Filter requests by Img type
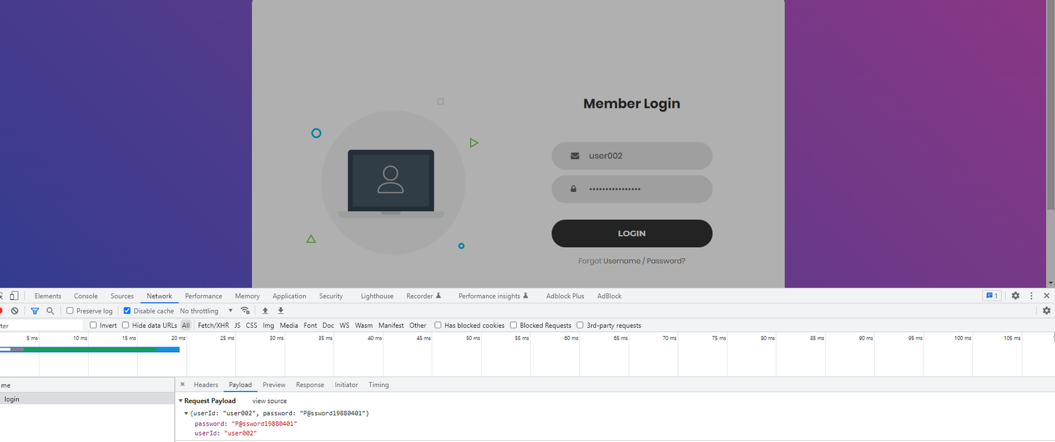This screenshot has width=1055, height=442. (x=268, y=325)
